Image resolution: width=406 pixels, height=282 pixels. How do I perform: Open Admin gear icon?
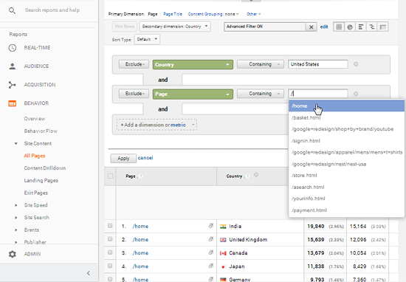pos(12,254)
